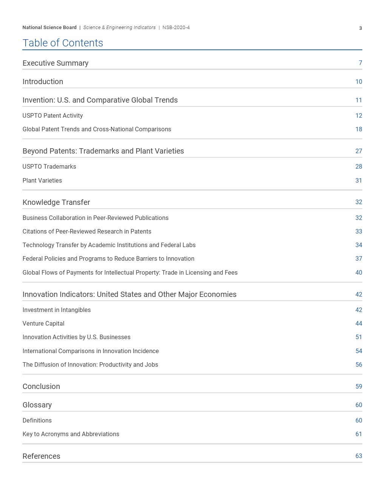Jump to USPTO Patent Activity
The image size is (385, 498).
point(52,115)
